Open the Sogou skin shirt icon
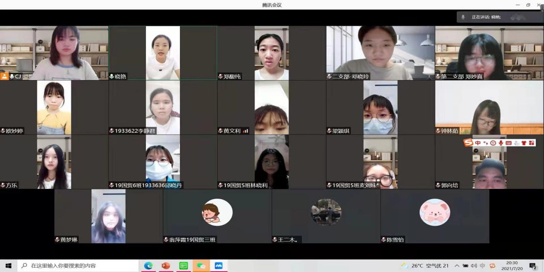Viewport: 544px width, 272px height. click(523, 143)
